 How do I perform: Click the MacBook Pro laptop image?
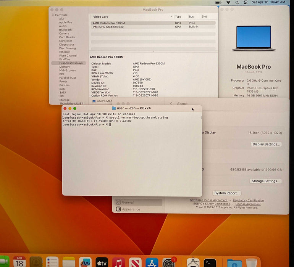(254, 38)
